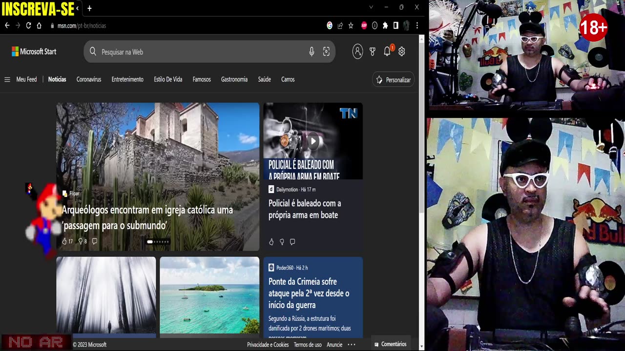Click the Microsoft Start logo
Screen dimensions: 625x351
(x=34, y=51)
